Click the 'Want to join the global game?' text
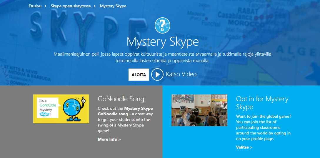Image resolution: width=320 pixels, height=158 pixels. (x=264, y=116)
